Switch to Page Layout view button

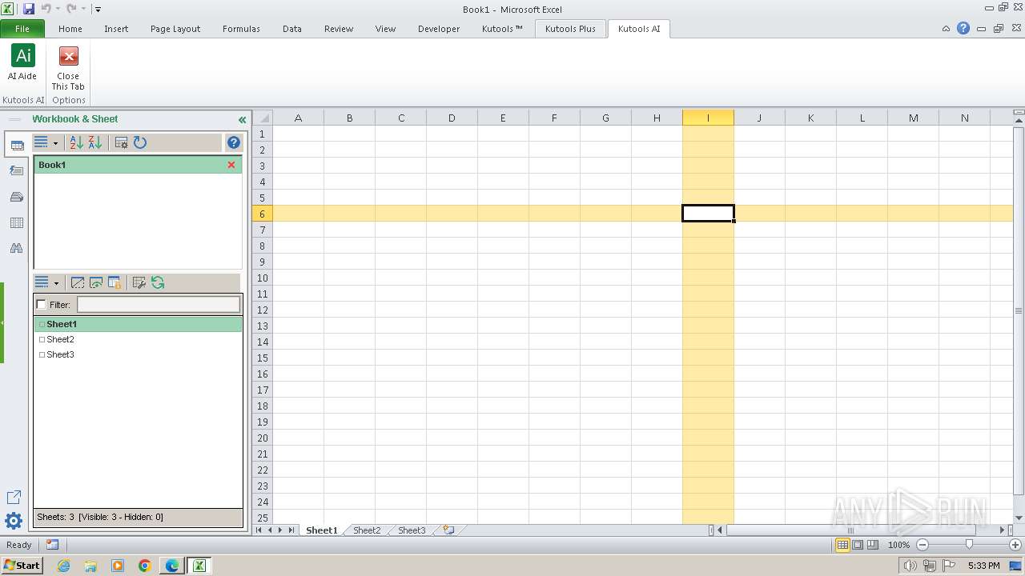[858, 545]
